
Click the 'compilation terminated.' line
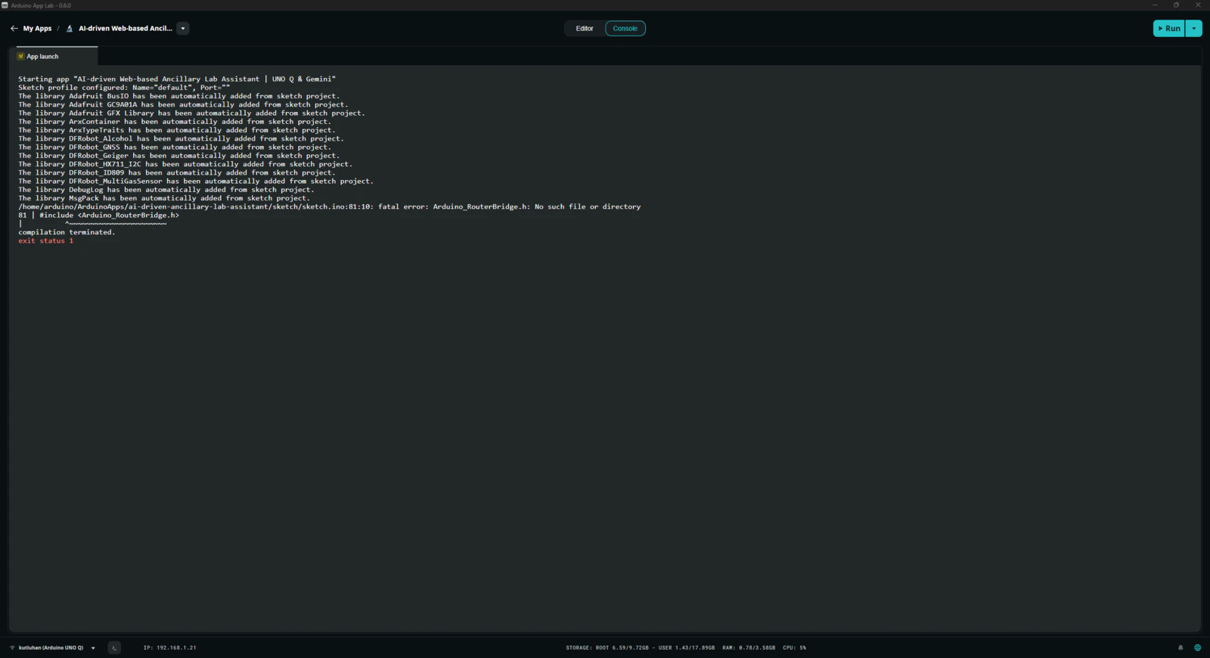(67, 232)
